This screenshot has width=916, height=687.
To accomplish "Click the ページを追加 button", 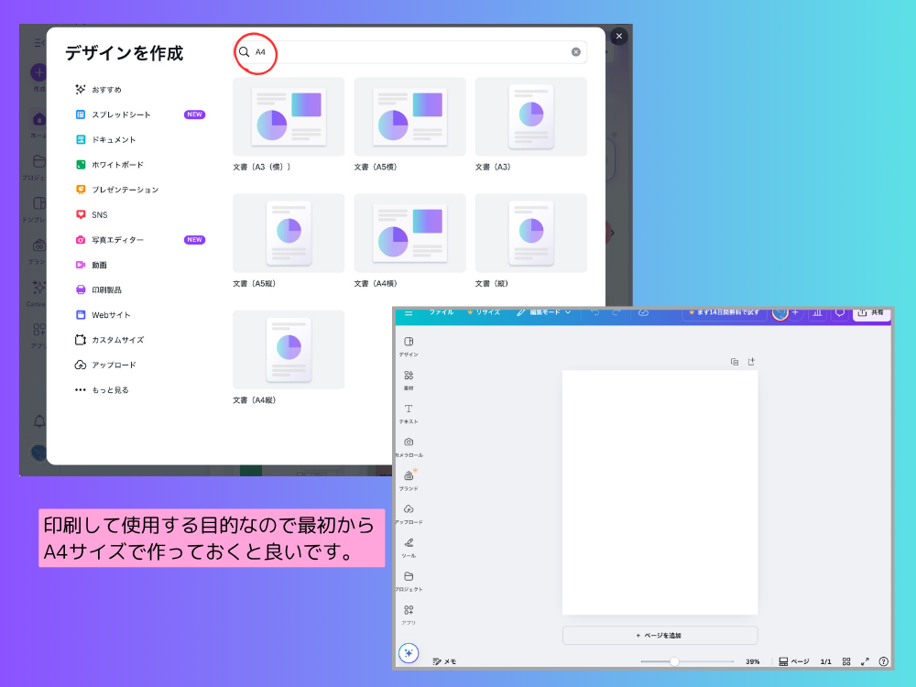I will tap(660, 635).
